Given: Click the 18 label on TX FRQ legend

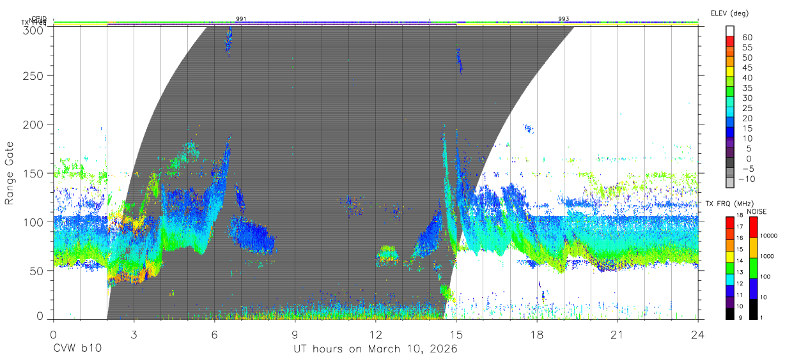Looking at the screenshot, I should point(740,216).
